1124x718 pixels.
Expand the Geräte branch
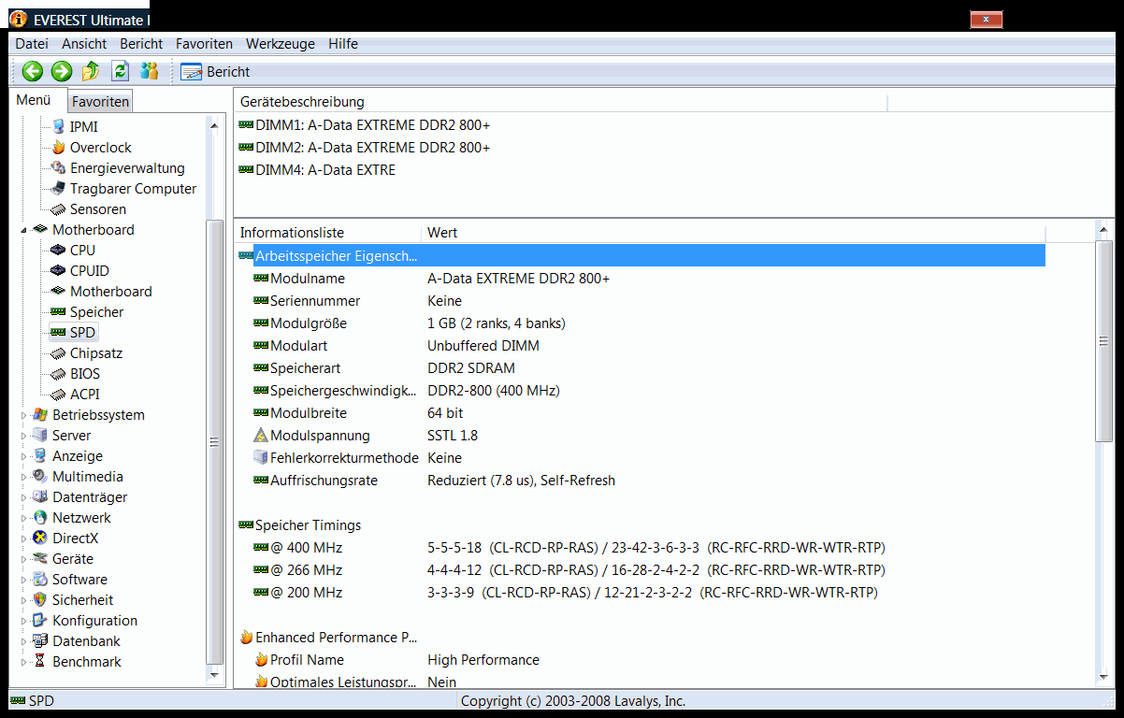(x=24, y=559)
